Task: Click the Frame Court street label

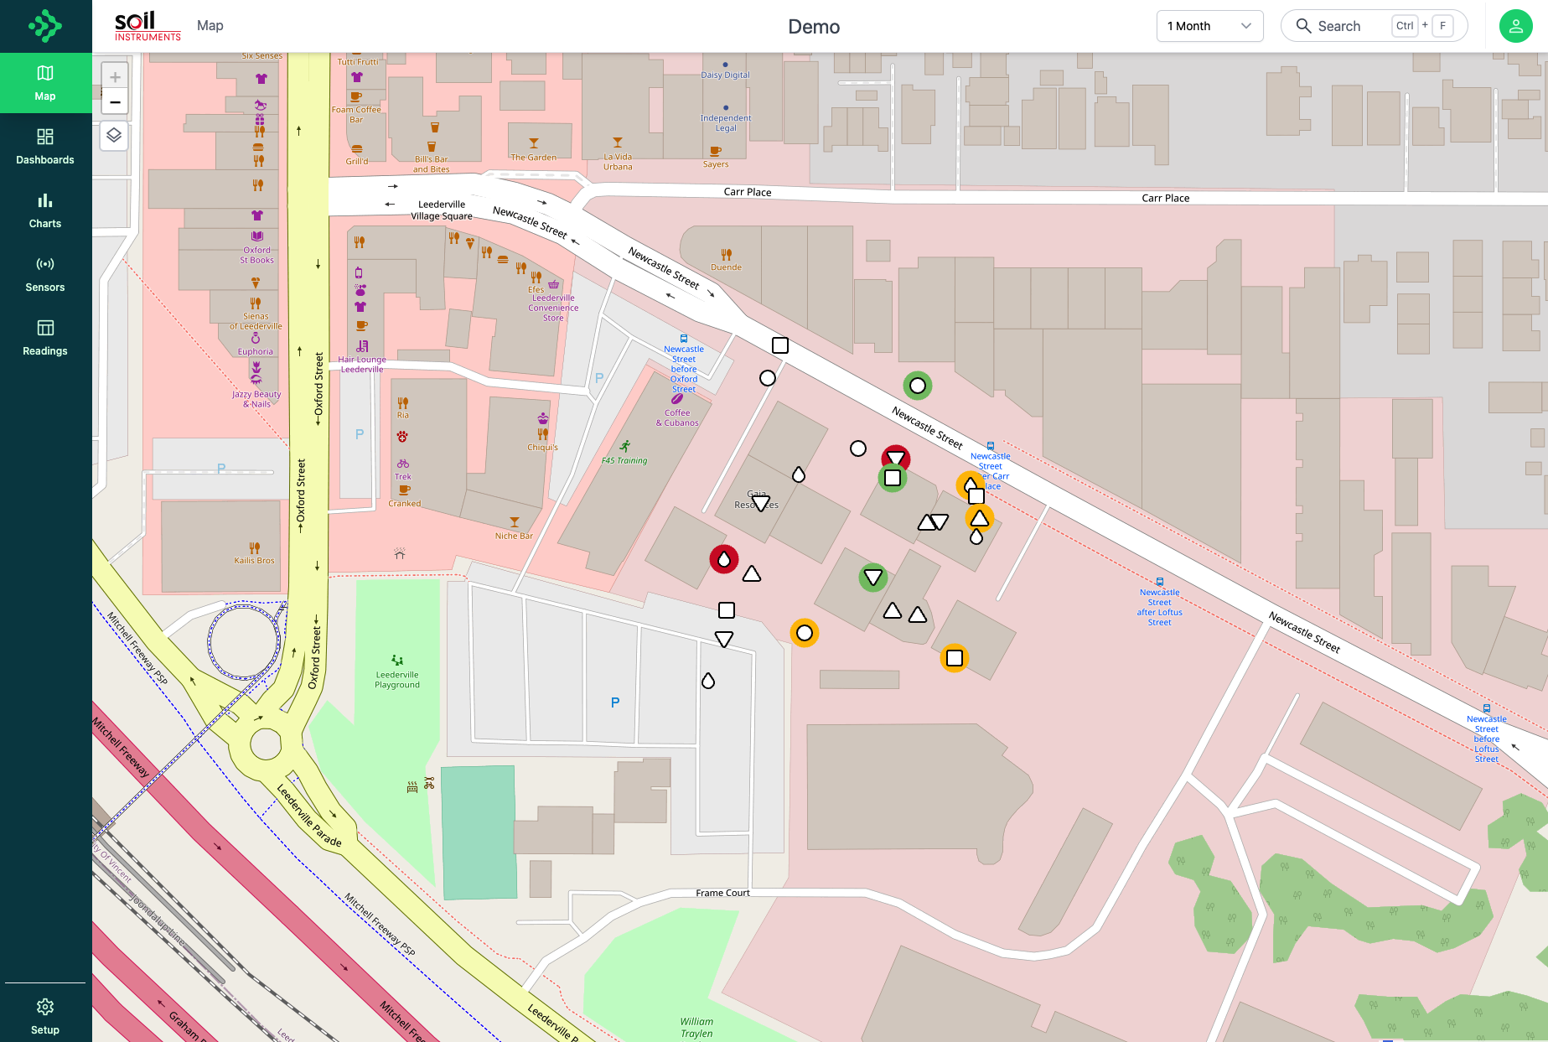Action: (722, 893)
